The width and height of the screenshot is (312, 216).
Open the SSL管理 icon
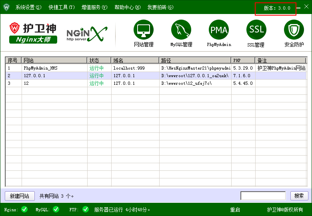(256, 30)
